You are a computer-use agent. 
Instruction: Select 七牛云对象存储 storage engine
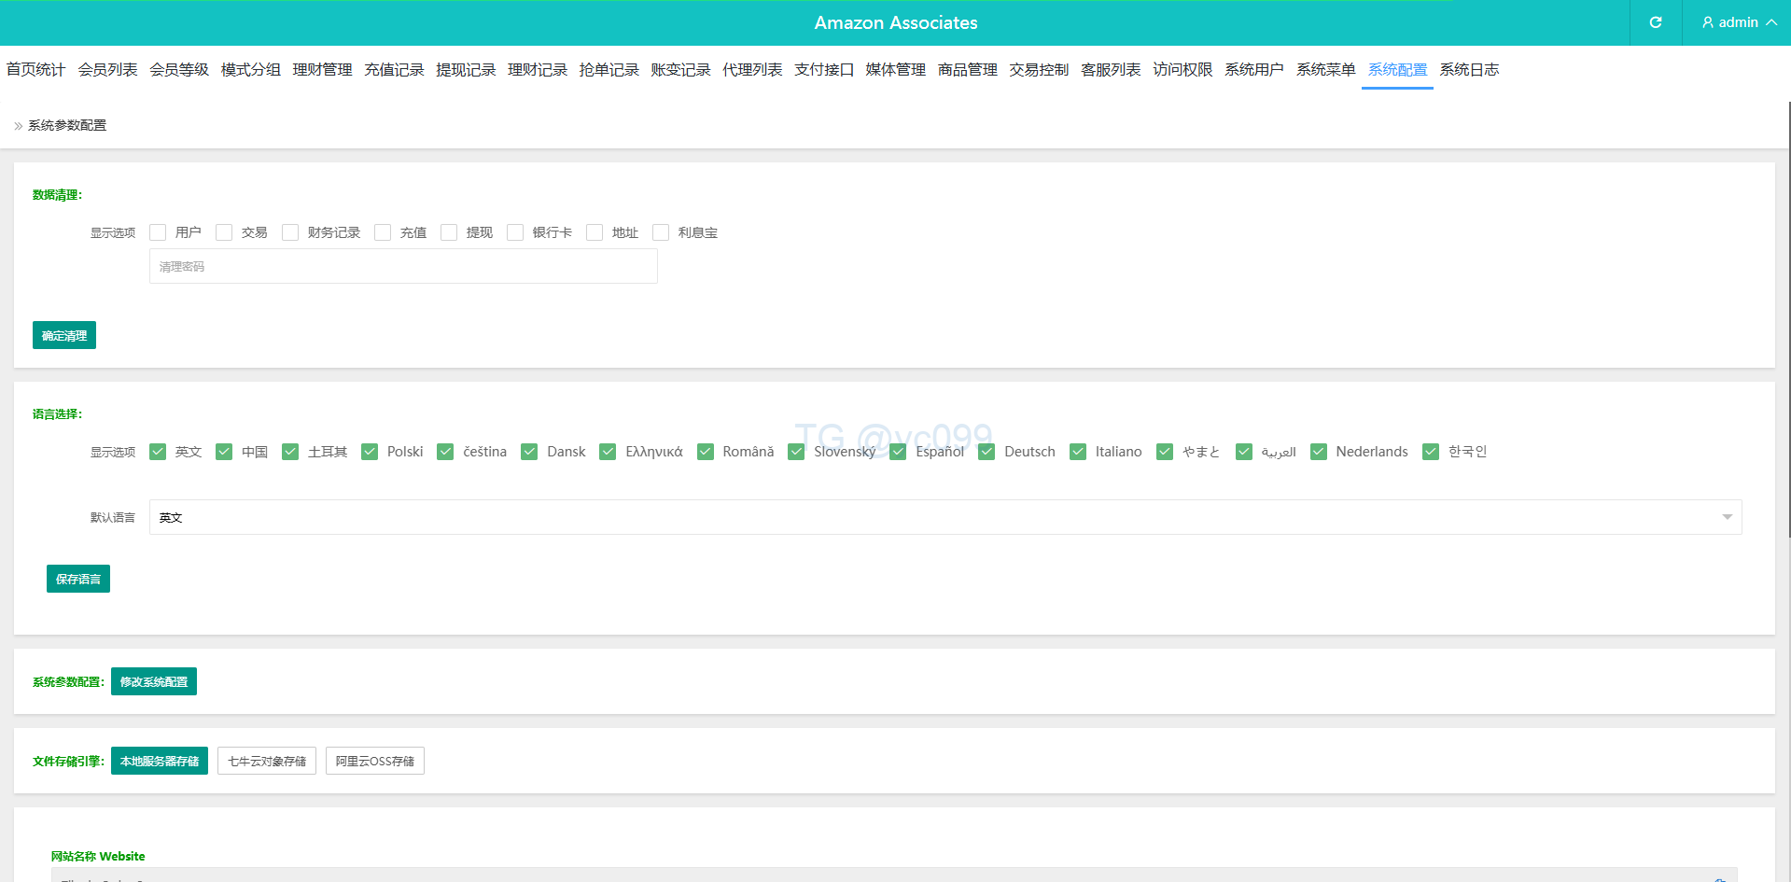(x=267, y=761)
